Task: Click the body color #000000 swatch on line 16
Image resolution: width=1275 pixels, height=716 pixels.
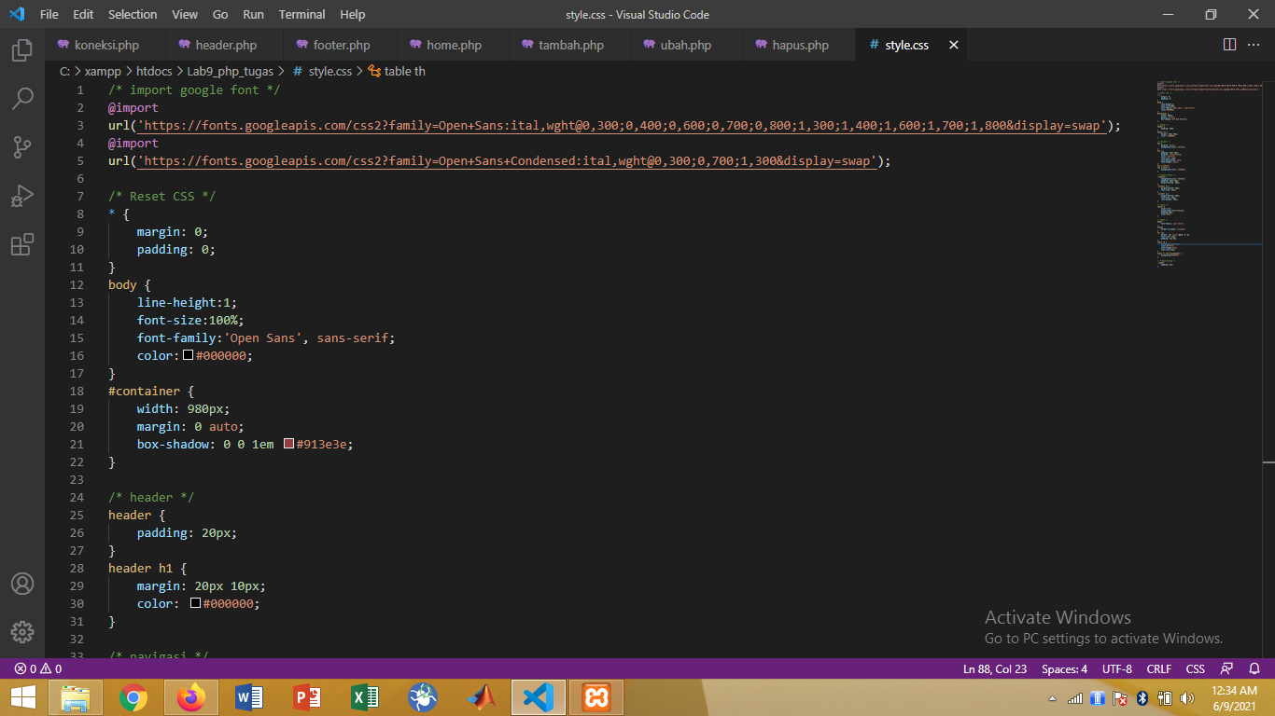Action: tap(188, 355)
